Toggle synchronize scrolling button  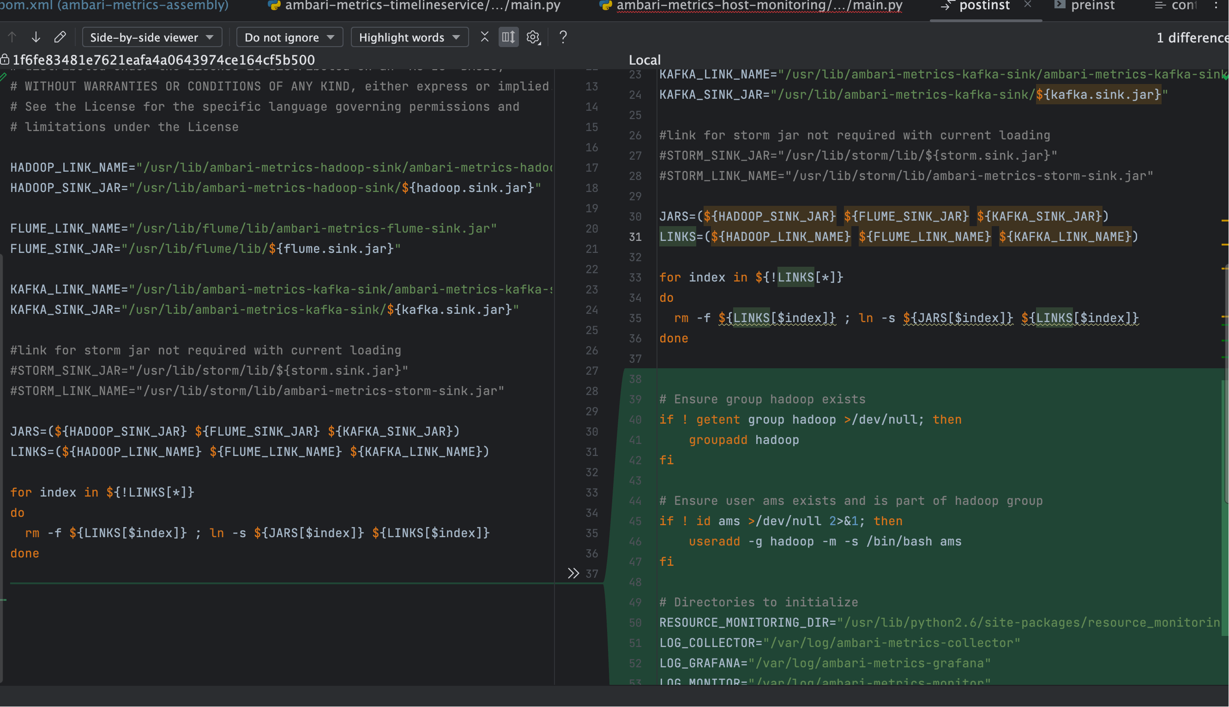508,37
